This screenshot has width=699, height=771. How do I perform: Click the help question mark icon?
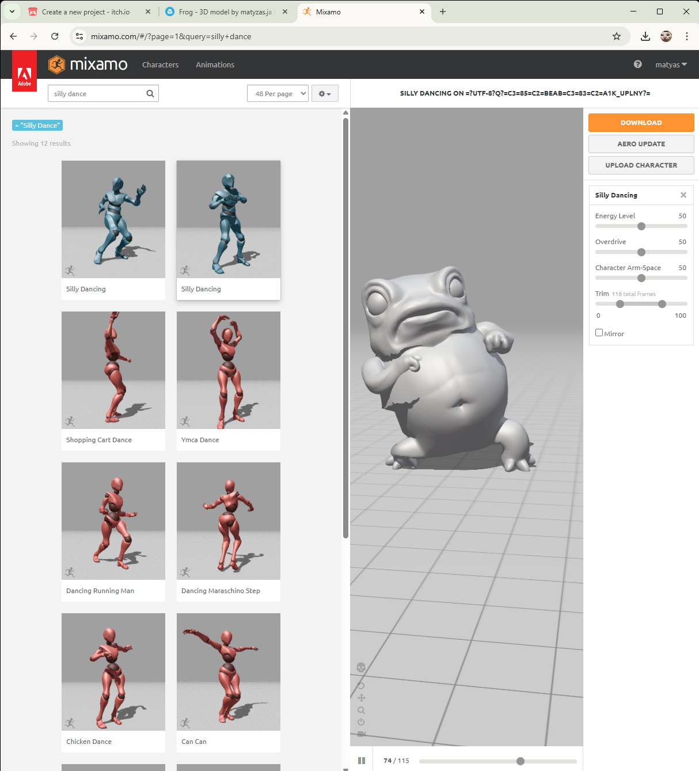click(x=637, y=64)
